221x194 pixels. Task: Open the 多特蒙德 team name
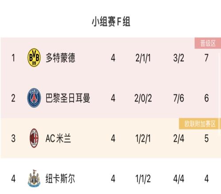(61, 58)
